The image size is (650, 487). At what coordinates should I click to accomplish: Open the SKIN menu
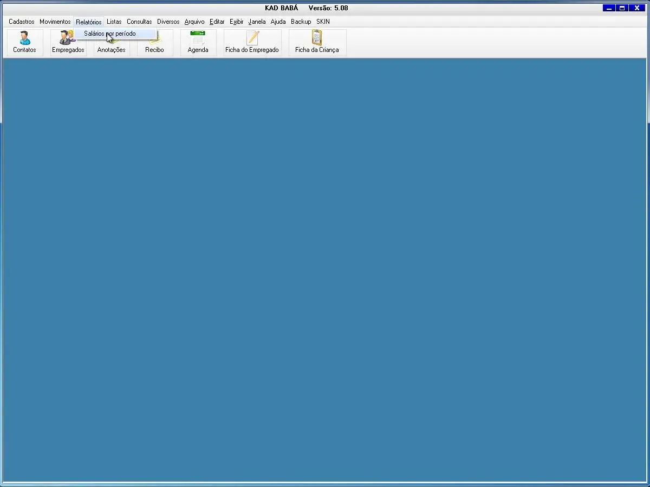point(323,22)
